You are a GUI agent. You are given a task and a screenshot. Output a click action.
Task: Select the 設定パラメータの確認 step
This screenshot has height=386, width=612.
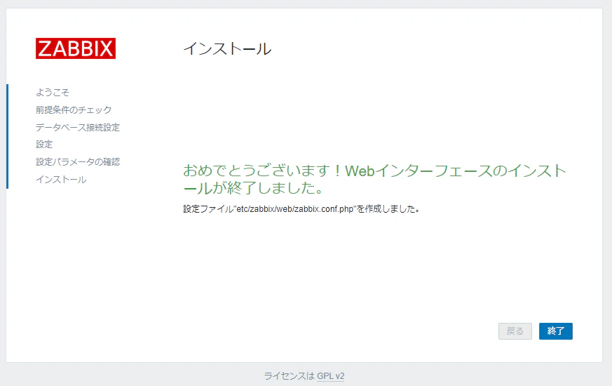tap(78, 161)
